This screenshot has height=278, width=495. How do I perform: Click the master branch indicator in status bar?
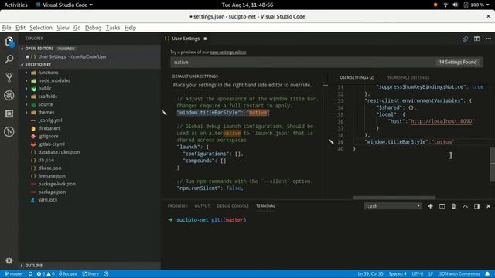(14, 274)
